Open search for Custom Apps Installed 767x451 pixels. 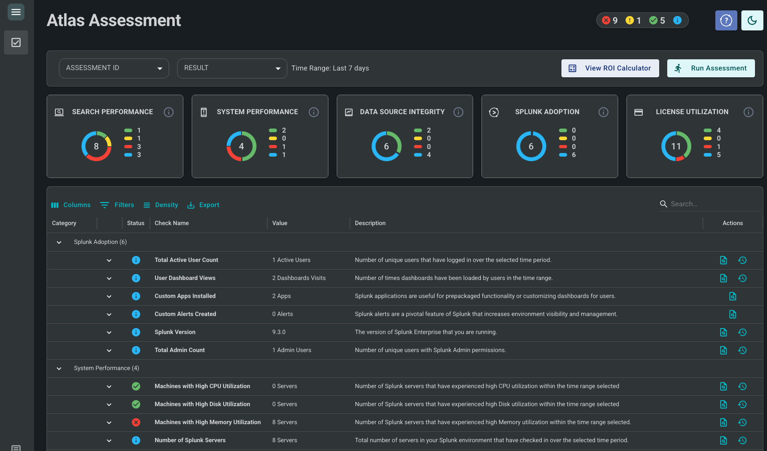pyautogui.click(x=733, y=296)
